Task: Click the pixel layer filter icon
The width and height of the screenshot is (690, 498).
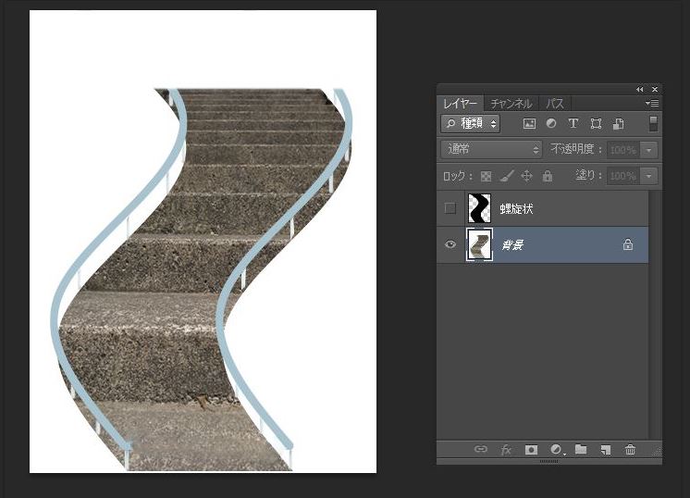Action: (529, 123)
